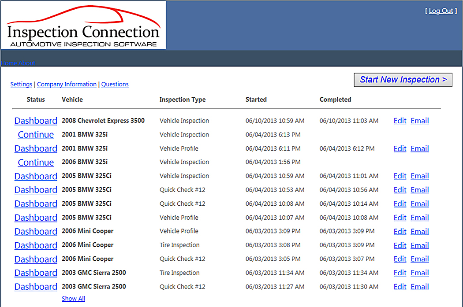Email the Mini Cooper Tire Inspection

pyautogui.click(x=420, y=245)
